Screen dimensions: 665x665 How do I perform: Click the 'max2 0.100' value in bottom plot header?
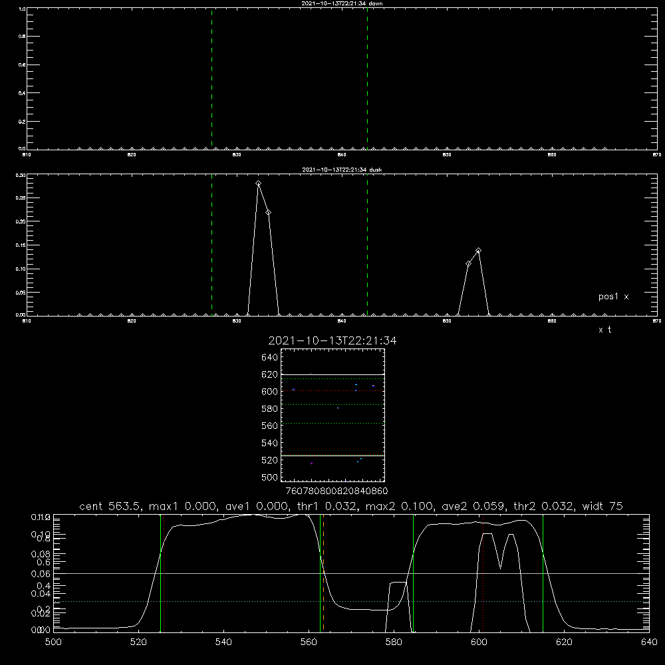click(399, 506)
